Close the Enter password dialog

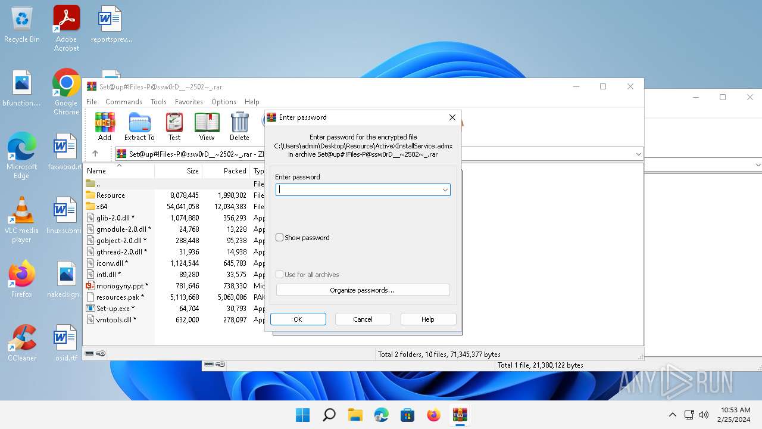point(452,117)
